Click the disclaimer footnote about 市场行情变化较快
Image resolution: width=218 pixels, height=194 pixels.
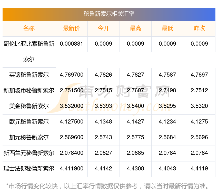(107, 186)
